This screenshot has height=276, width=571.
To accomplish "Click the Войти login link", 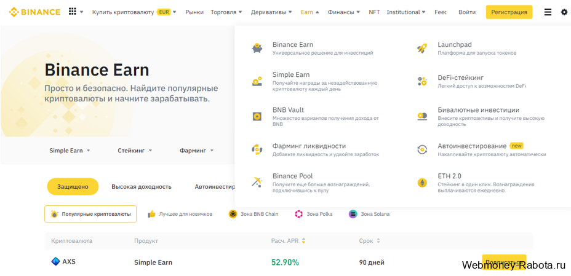I will pos(467,12).
